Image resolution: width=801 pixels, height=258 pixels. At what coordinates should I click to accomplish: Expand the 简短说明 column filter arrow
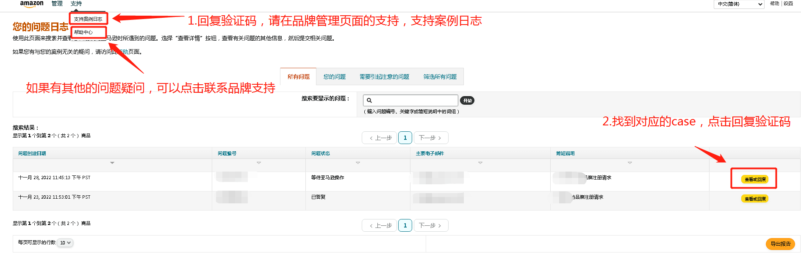coord(630,163)
